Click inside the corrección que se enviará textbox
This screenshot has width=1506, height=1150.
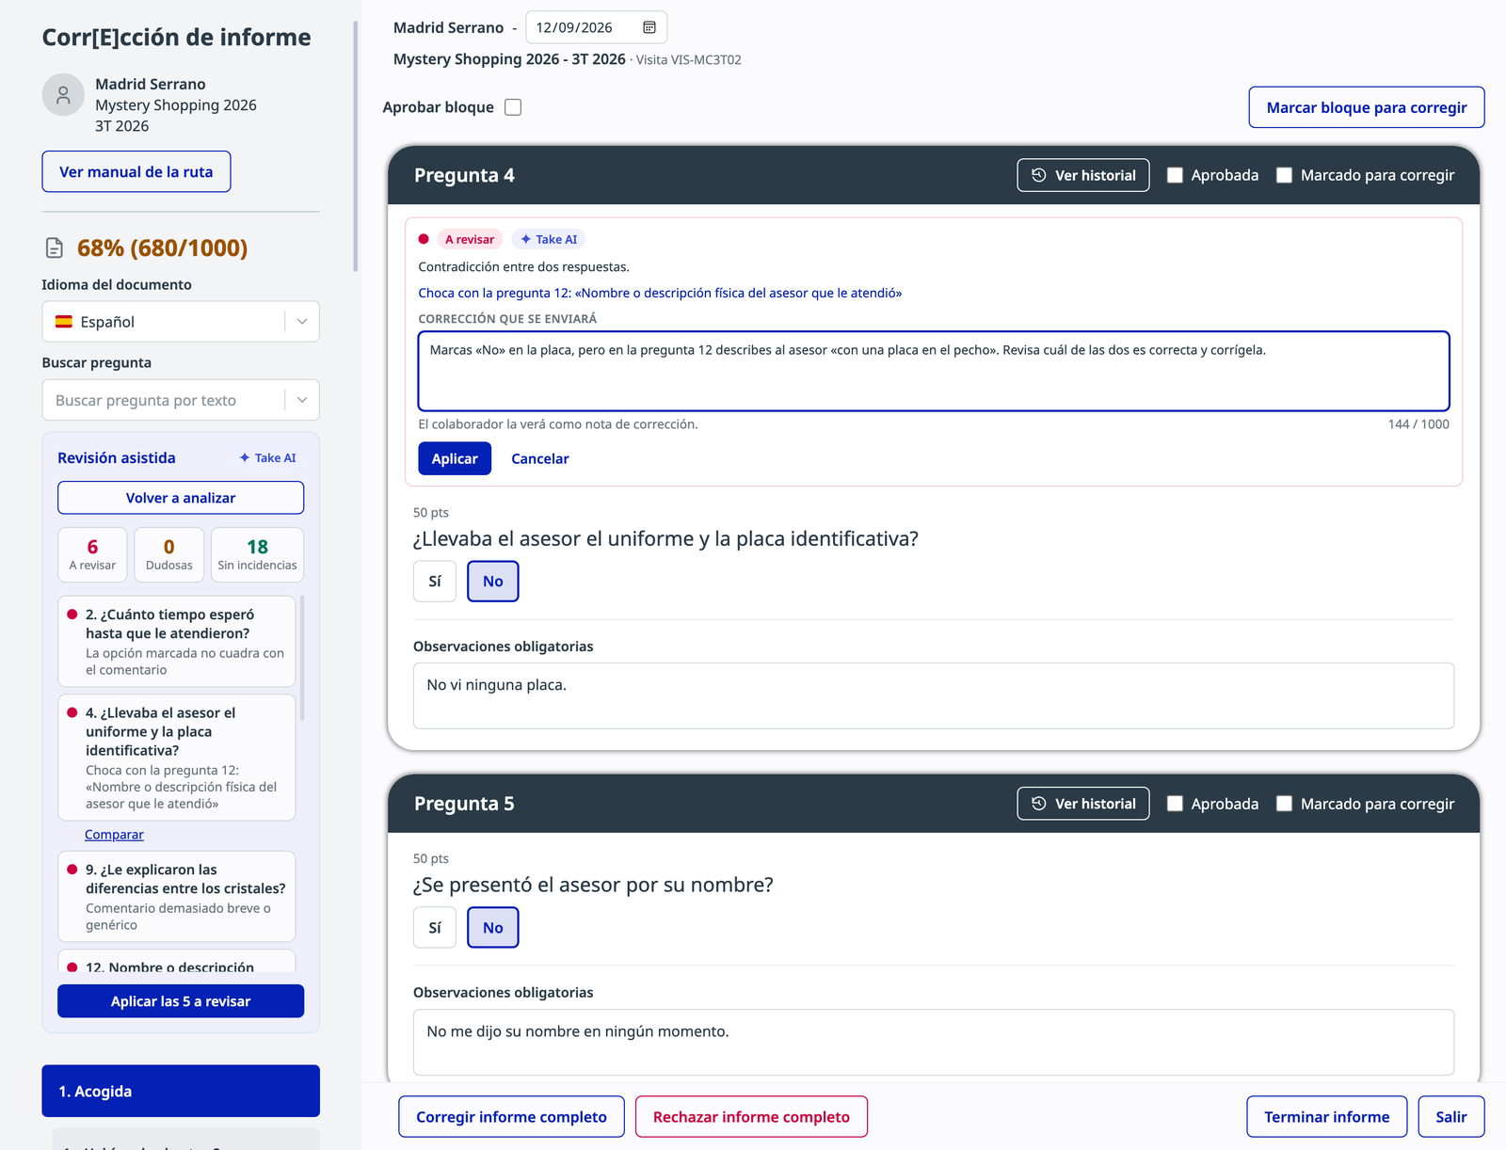click(x=934, y=371)
